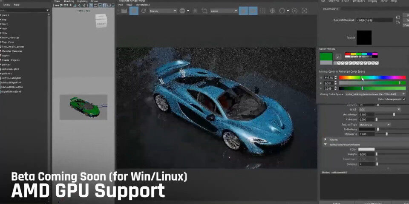The width and height of the screenshot is (409, 204).
Task: Click the snowflake freeze tessellation icon
Action: click(x=272, y=11)
